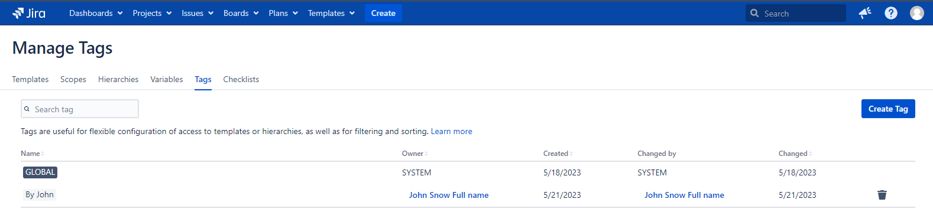Switch to the Checklists tab

click(x=241, y=79)
